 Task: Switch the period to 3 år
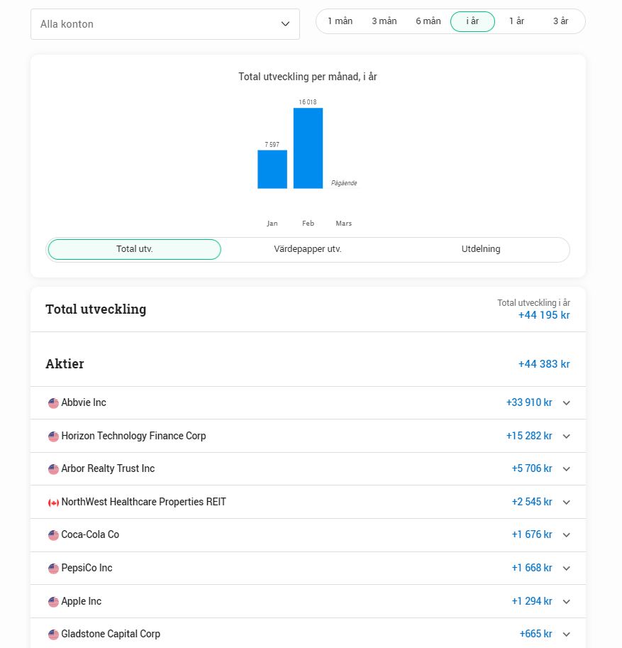(560, 21)
